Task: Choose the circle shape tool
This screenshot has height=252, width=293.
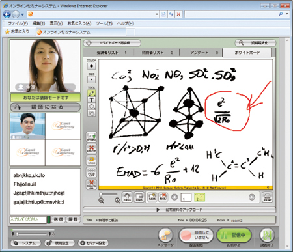Action: (92, 107)
